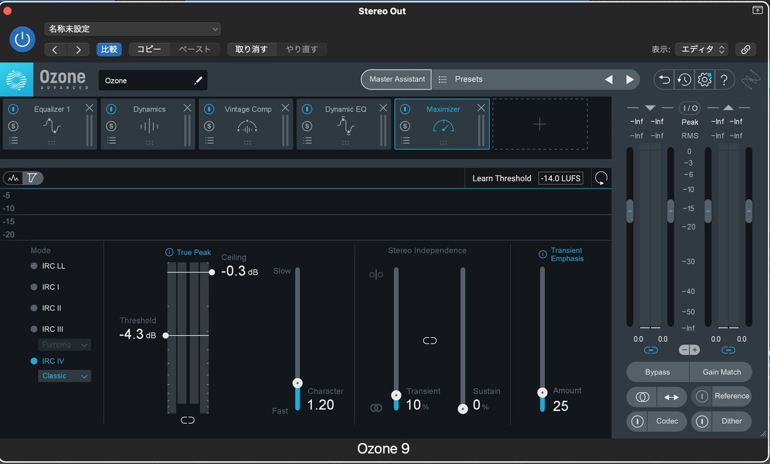
Task: Select next preset arrow in Ozone
Action: [629, 79]
